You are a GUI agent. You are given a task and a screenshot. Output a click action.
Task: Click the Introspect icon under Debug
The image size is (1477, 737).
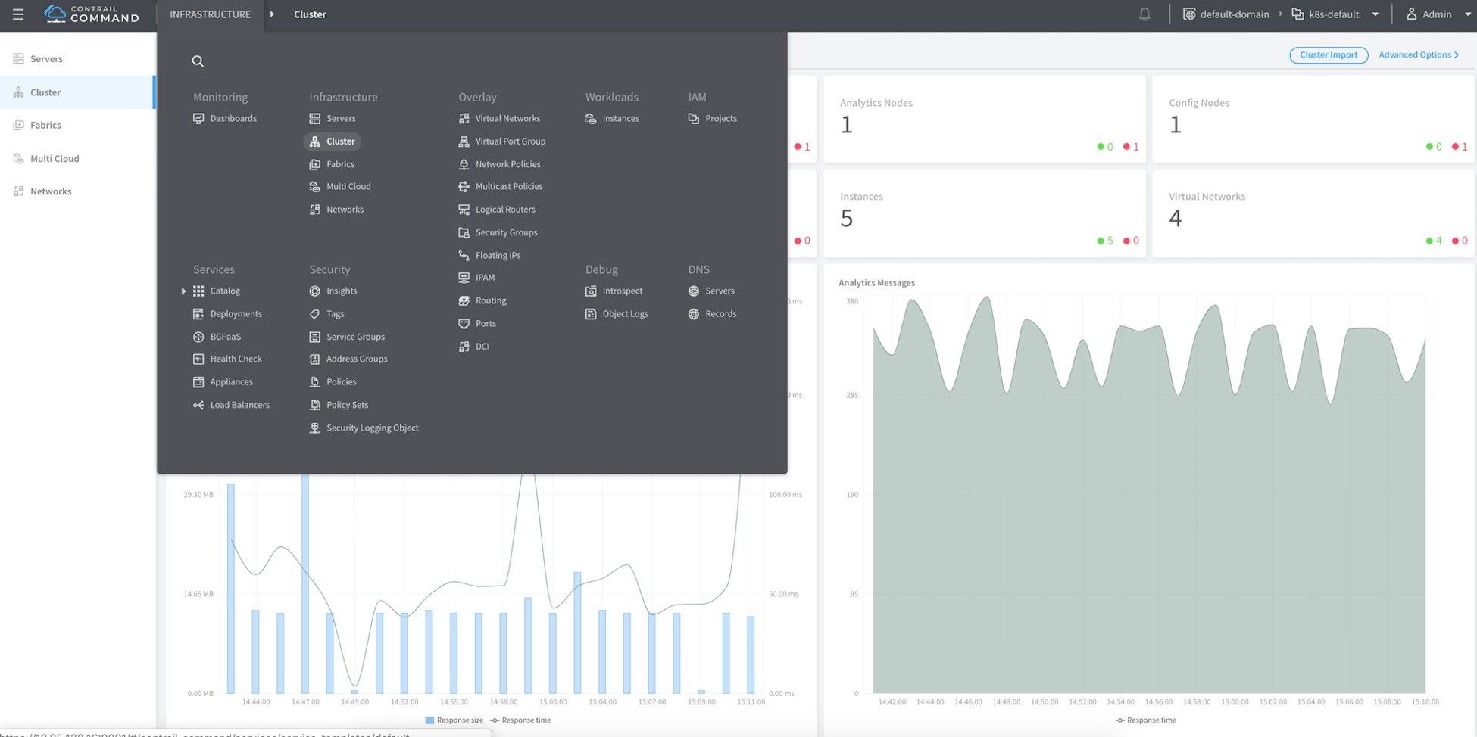(x=591, y=291)
